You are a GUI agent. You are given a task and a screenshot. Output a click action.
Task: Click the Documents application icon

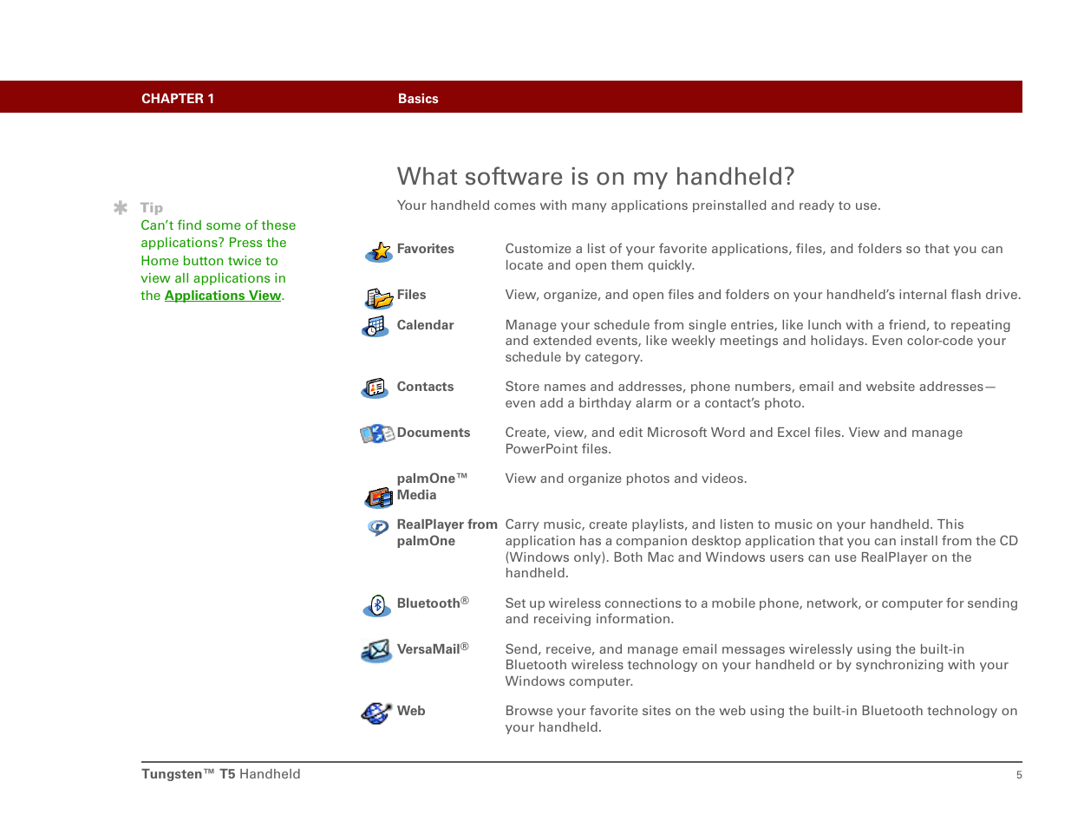[x=377, y=433]
